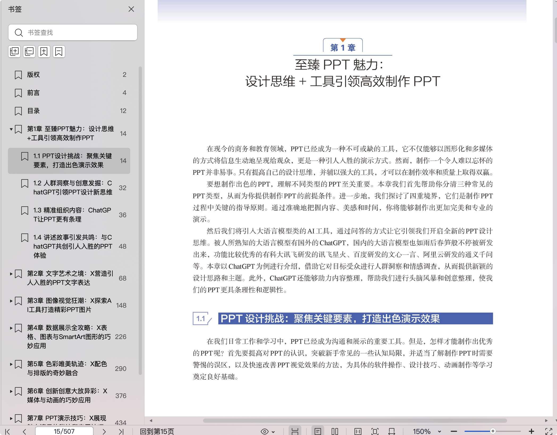Screen dimensions: 557x435
Task: Click the bookmark icon beside 版权
Action: click(x=18, y=75)
